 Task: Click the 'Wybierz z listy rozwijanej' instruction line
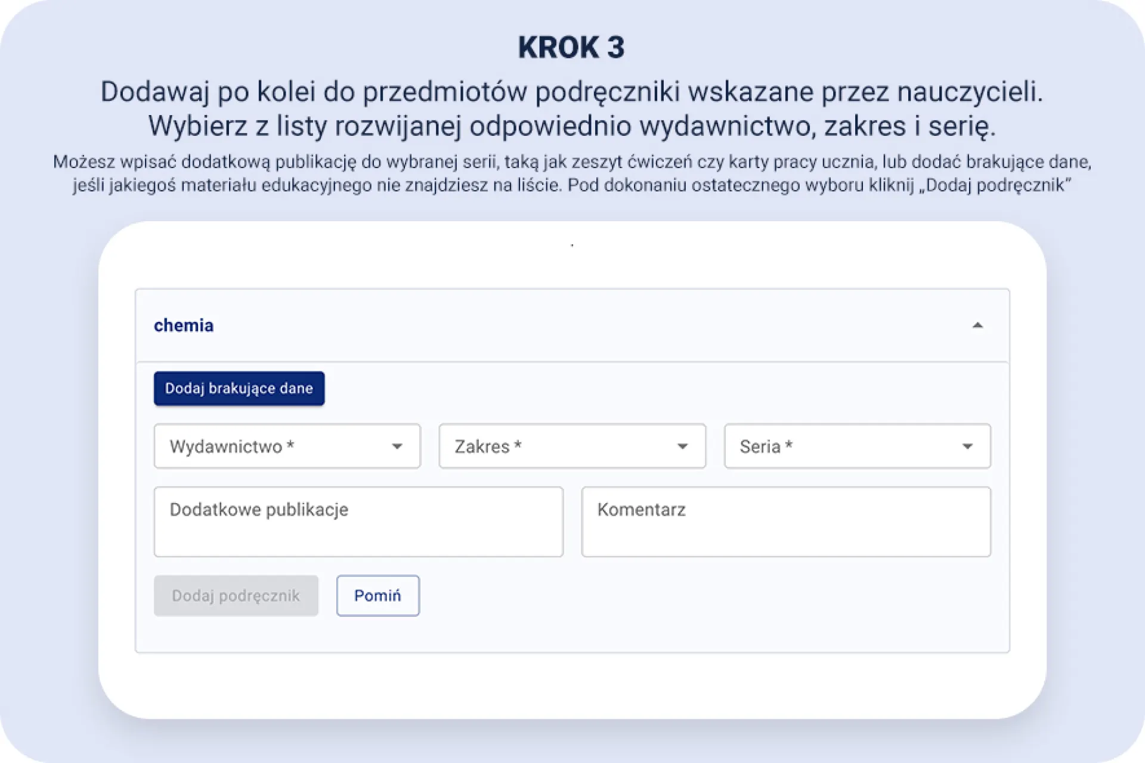pos(571,126)
